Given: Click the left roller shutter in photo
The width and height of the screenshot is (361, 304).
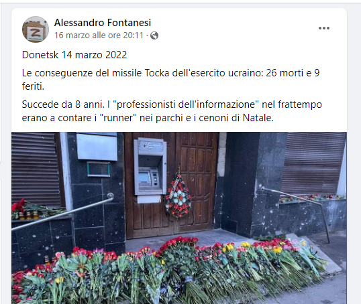Looking at the screenshot, I should [x=34, y=168].
